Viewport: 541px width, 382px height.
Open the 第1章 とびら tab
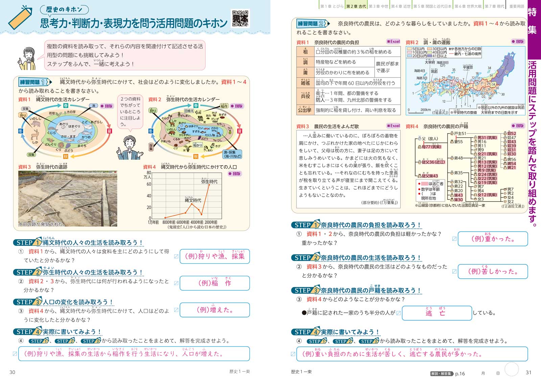click(x=331, y=6)
